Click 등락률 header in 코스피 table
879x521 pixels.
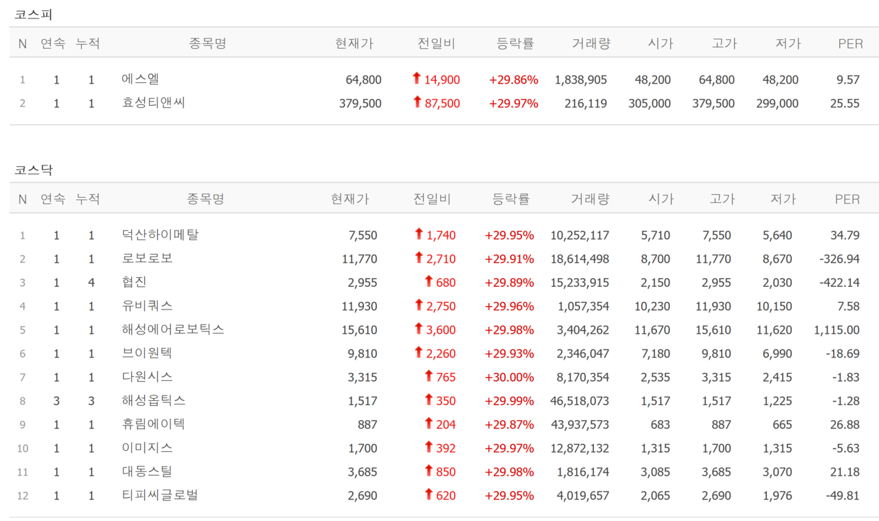515,43
